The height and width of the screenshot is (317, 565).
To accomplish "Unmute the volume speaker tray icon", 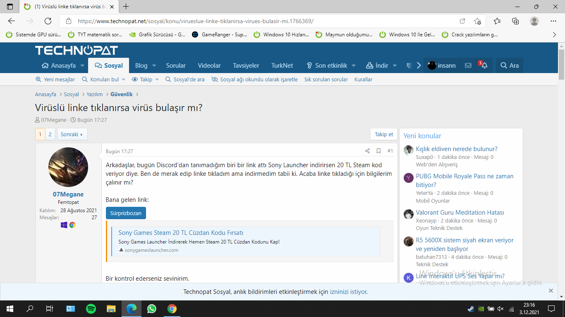I will [500, 308].
